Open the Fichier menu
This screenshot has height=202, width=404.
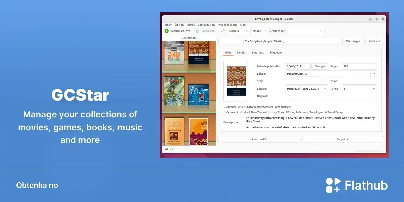(167, 25)
